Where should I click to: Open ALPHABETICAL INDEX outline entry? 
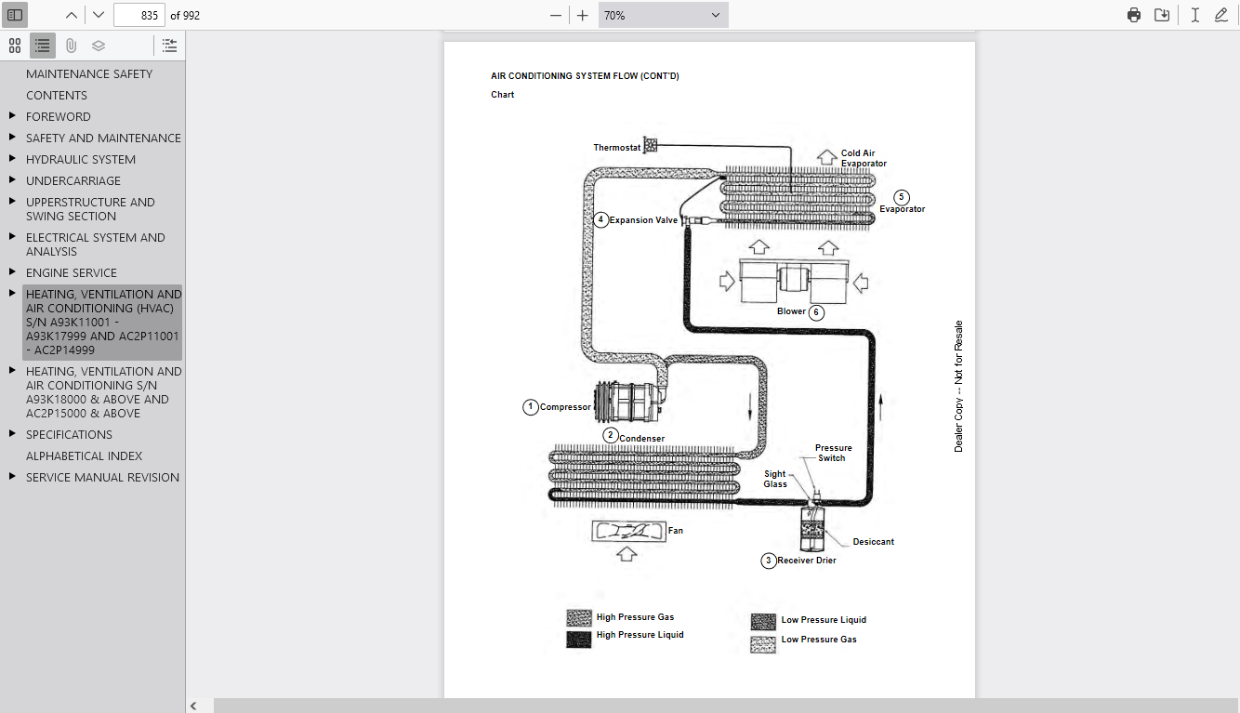(x=85, y=456)
